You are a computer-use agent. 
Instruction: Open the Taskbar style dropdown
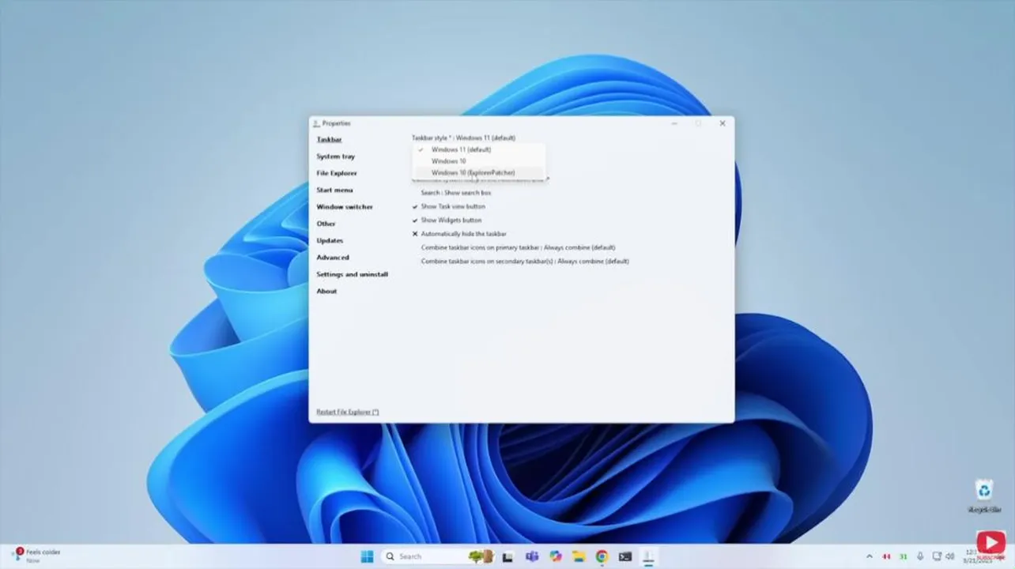coord(463,138)
